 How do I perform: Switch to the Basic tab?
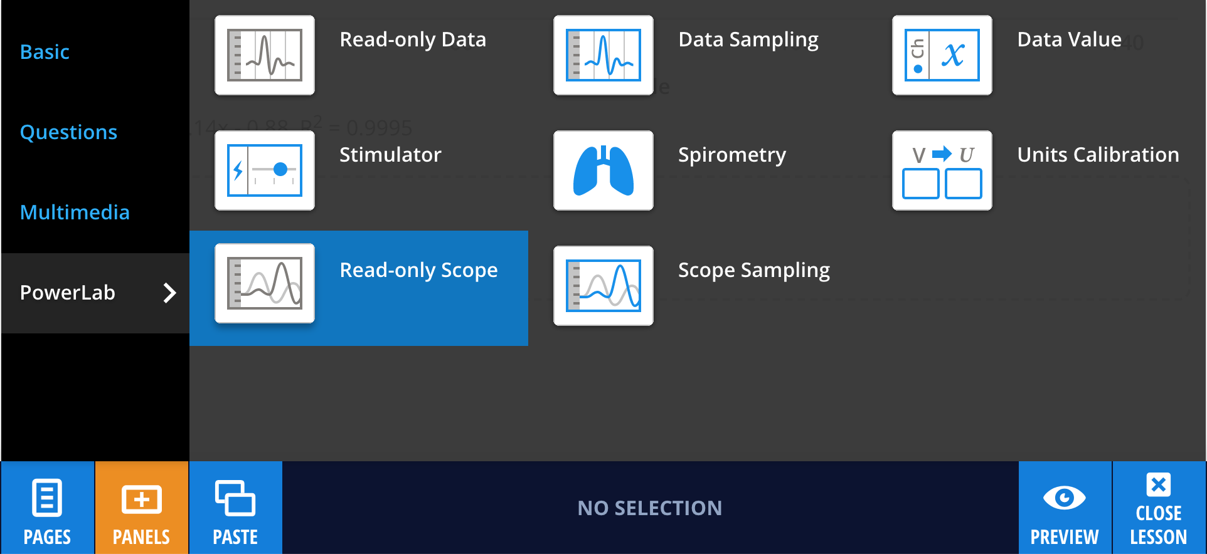pos(45,52)
